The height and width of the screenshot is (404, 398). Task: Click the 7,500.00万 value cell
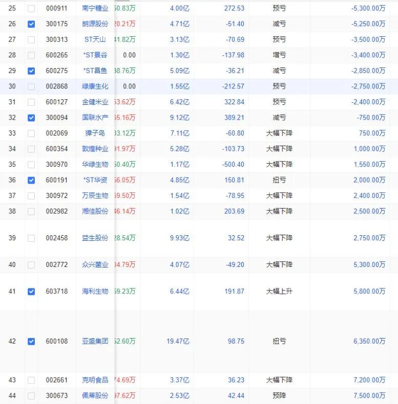pos(369,396)
